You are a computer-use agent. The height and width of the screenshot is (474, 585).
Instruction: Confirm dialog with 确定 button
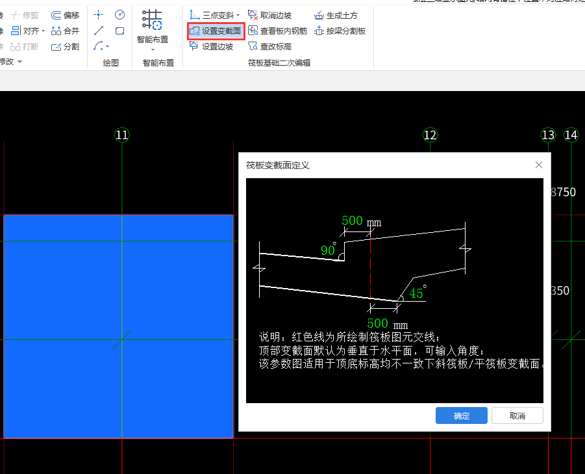[462, 415]
